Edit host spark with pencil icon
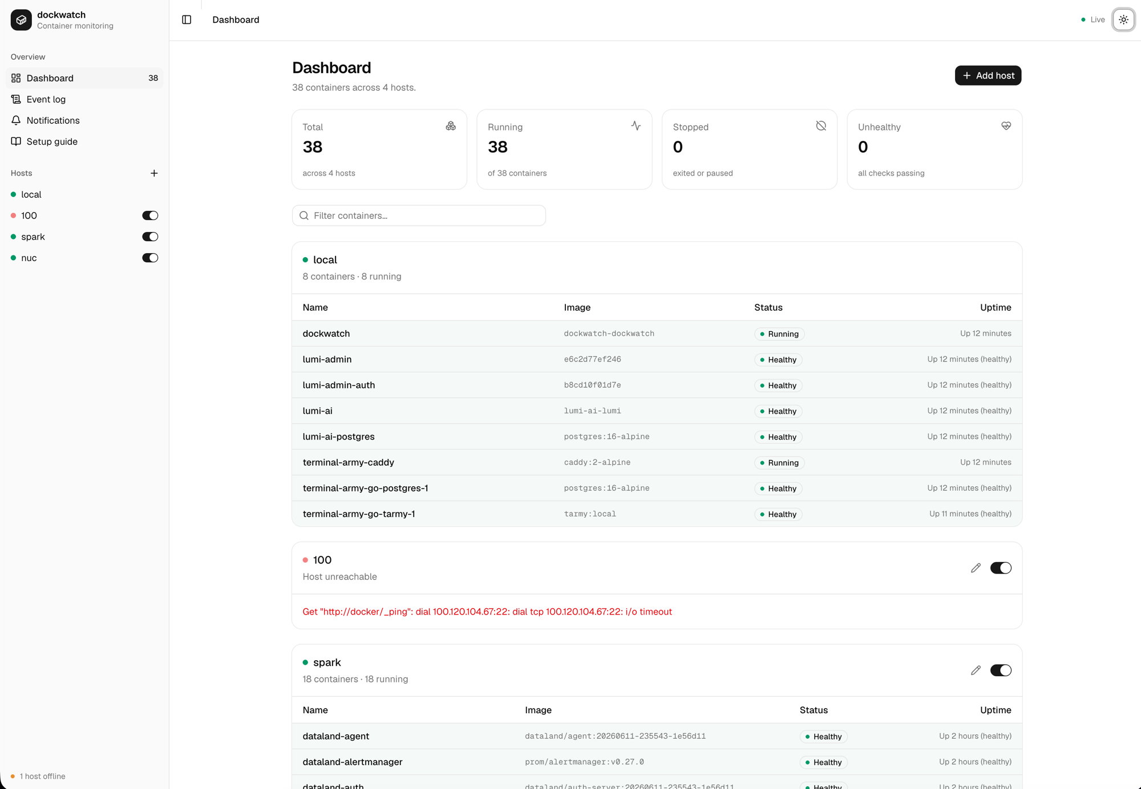The image size is (1141, 789). point(976,670)
